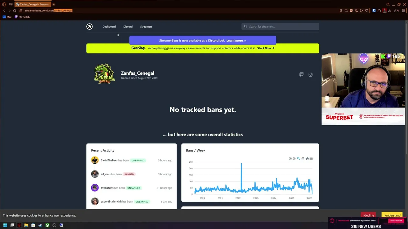Open the AI assistant toolbar icon
The width and height of the screenshot is (408, 229).
coord(397,10)
